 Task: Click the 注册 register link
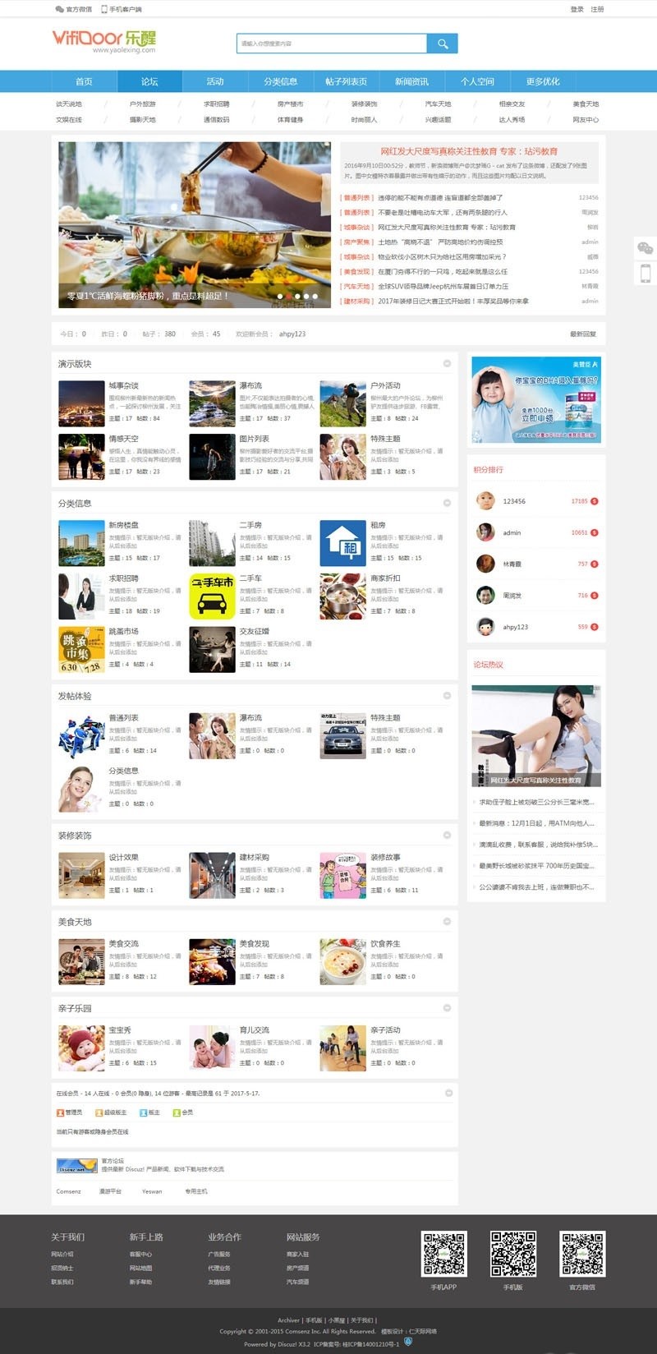(597, 9)
